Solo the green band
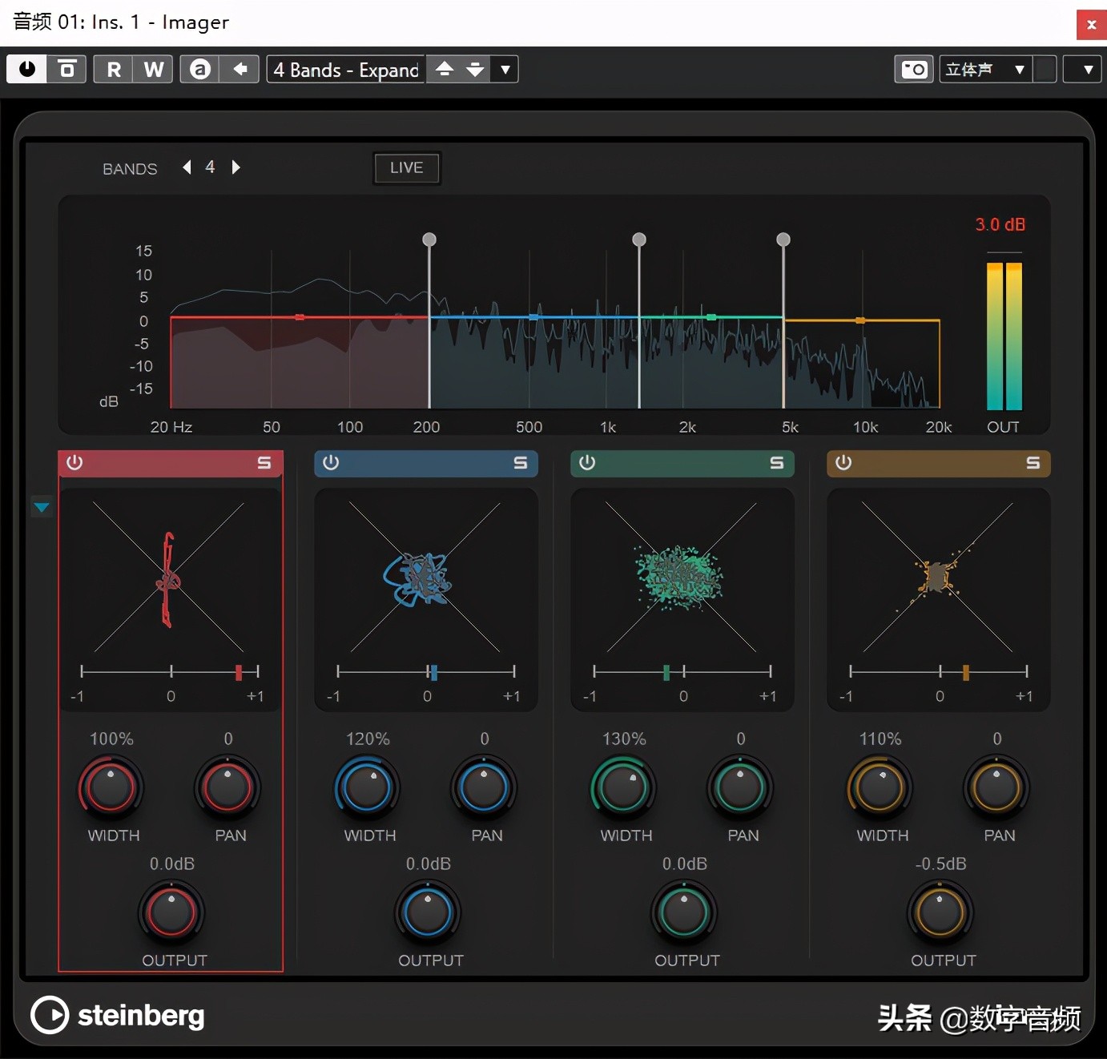Screen dimensions: 1107x1059 (x=775, y=463)
